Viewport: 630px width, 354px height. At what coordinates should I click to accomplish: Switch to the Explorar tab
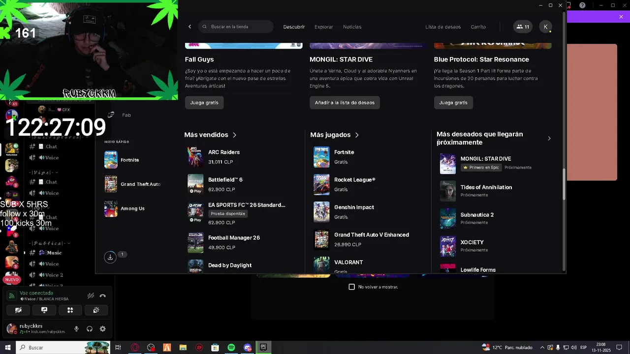coord(324,27)
